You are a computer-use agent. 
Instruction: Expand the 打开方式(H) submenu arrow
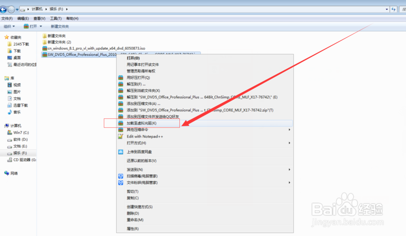pos(289,143)
